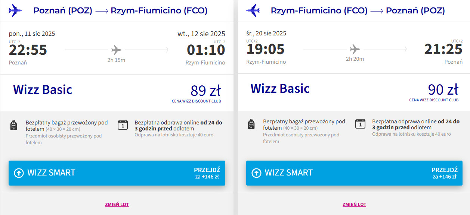Click the airplane icon beside Poznań (POZ) header
The image size is (470, 215).
pyautogui.click(x=15, y=10)
